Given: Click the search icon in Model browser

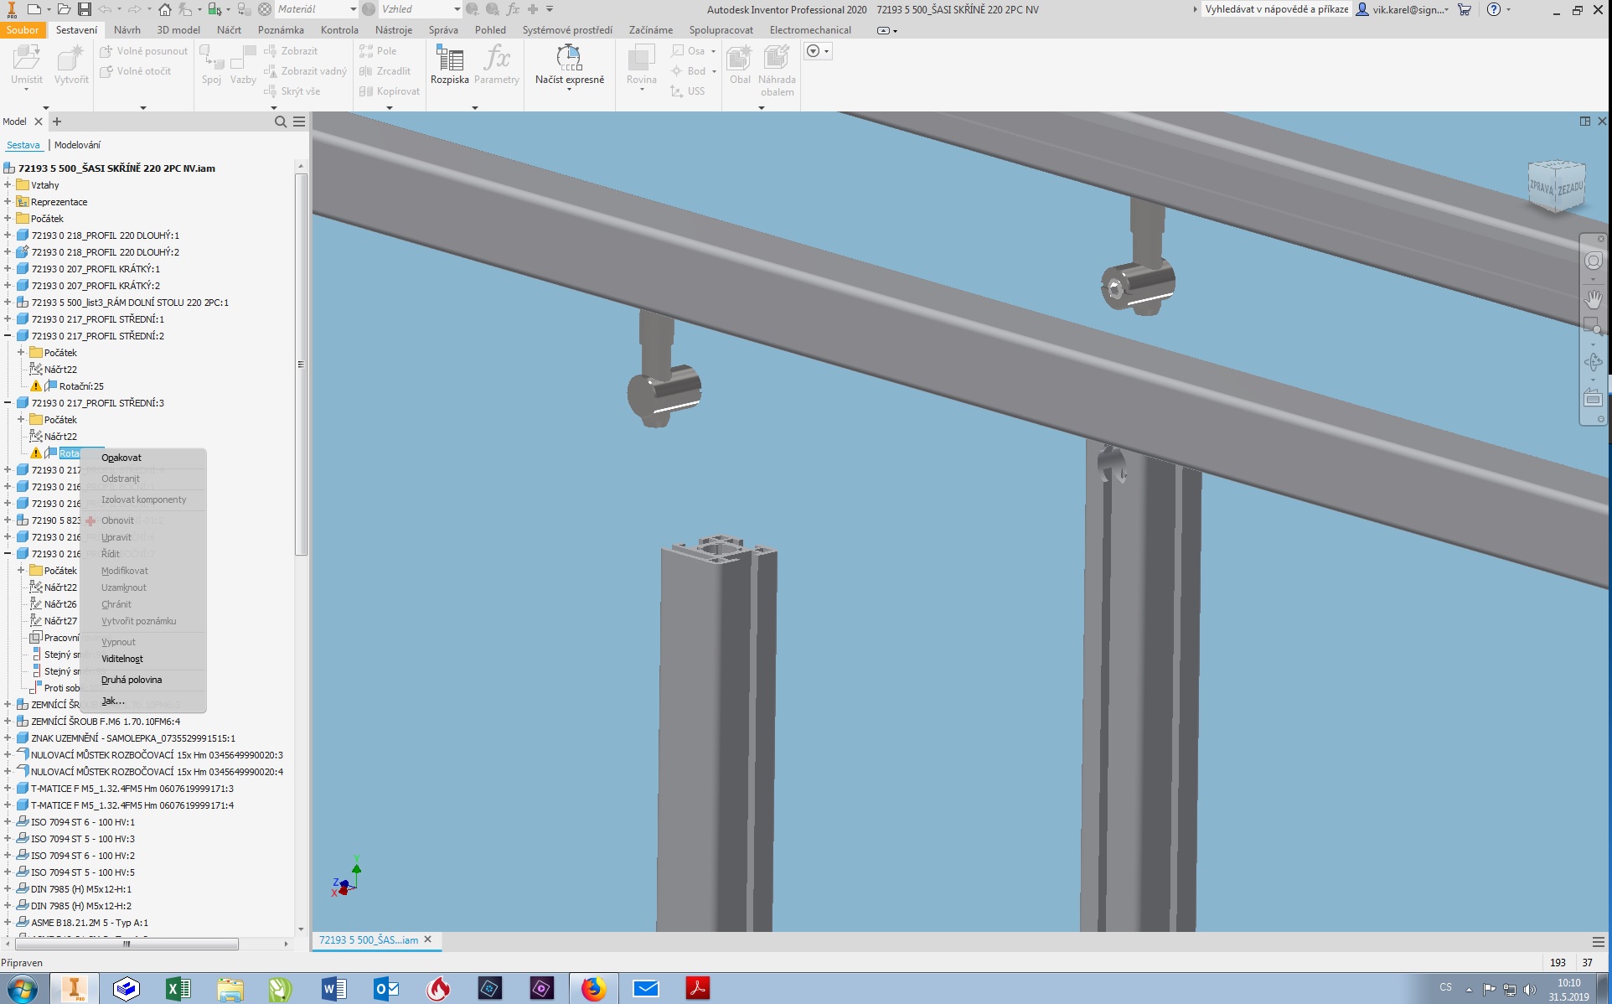Looking at the screenshot, I should [x=281, y=122].
